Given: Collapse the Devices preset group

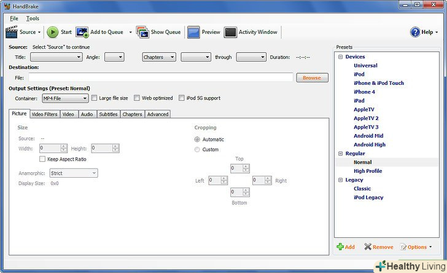Looking at the screenshot, I should [x=340, y=57].
